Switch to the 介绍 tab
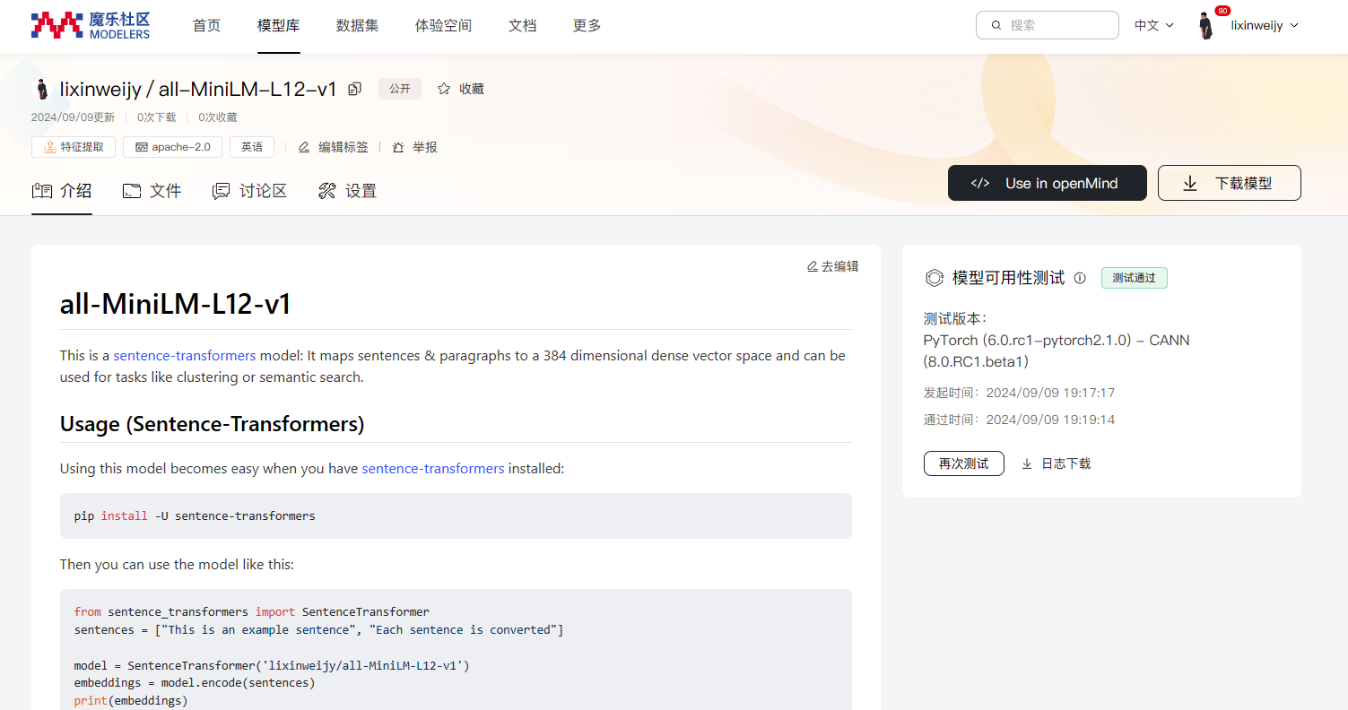 click(62, 190)
